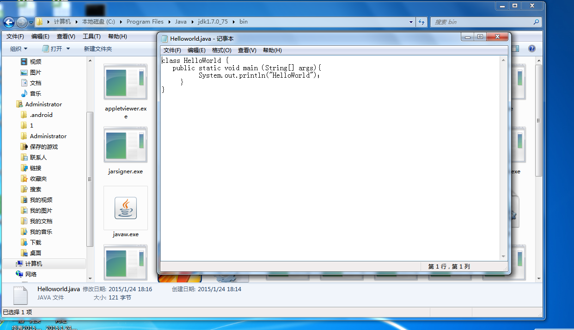Open Notepad 帮助(H) menu

coord(272,50)
